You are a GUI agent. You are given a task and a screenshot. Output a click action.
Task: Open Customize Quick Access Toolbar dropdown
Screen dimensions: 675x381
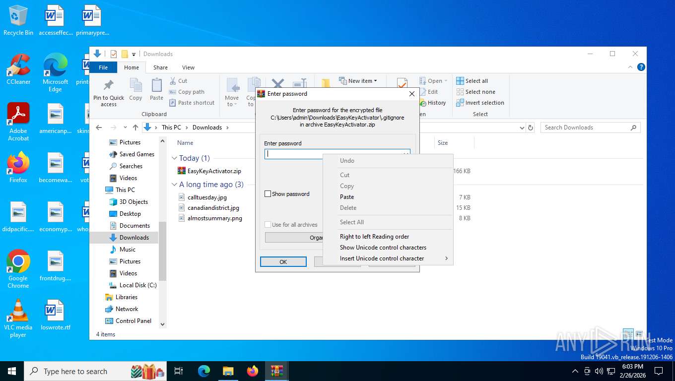[134, 55]
